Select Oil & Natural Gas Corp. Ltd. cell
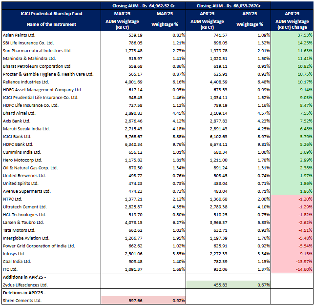 pos(30,168)
